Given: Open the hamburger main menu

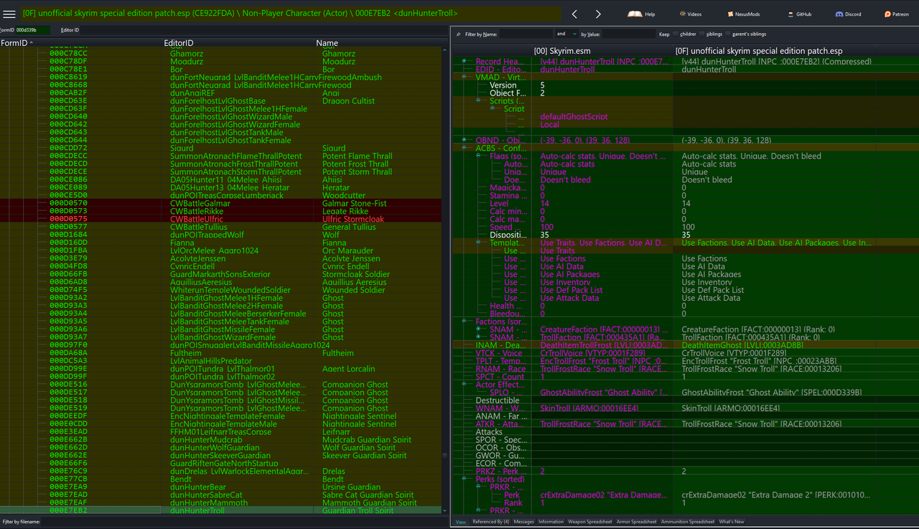Looking at the screenshot, I should click(x=9, y=14).
